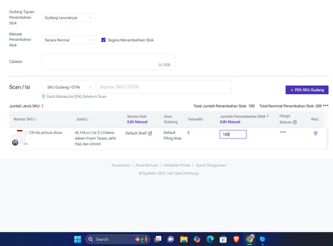This screenshot has width=333, height=246.
Task: Click the lightbulb tip icon near Ganti Bahasa
Action: pyautogui.click(x=43, y=97)
